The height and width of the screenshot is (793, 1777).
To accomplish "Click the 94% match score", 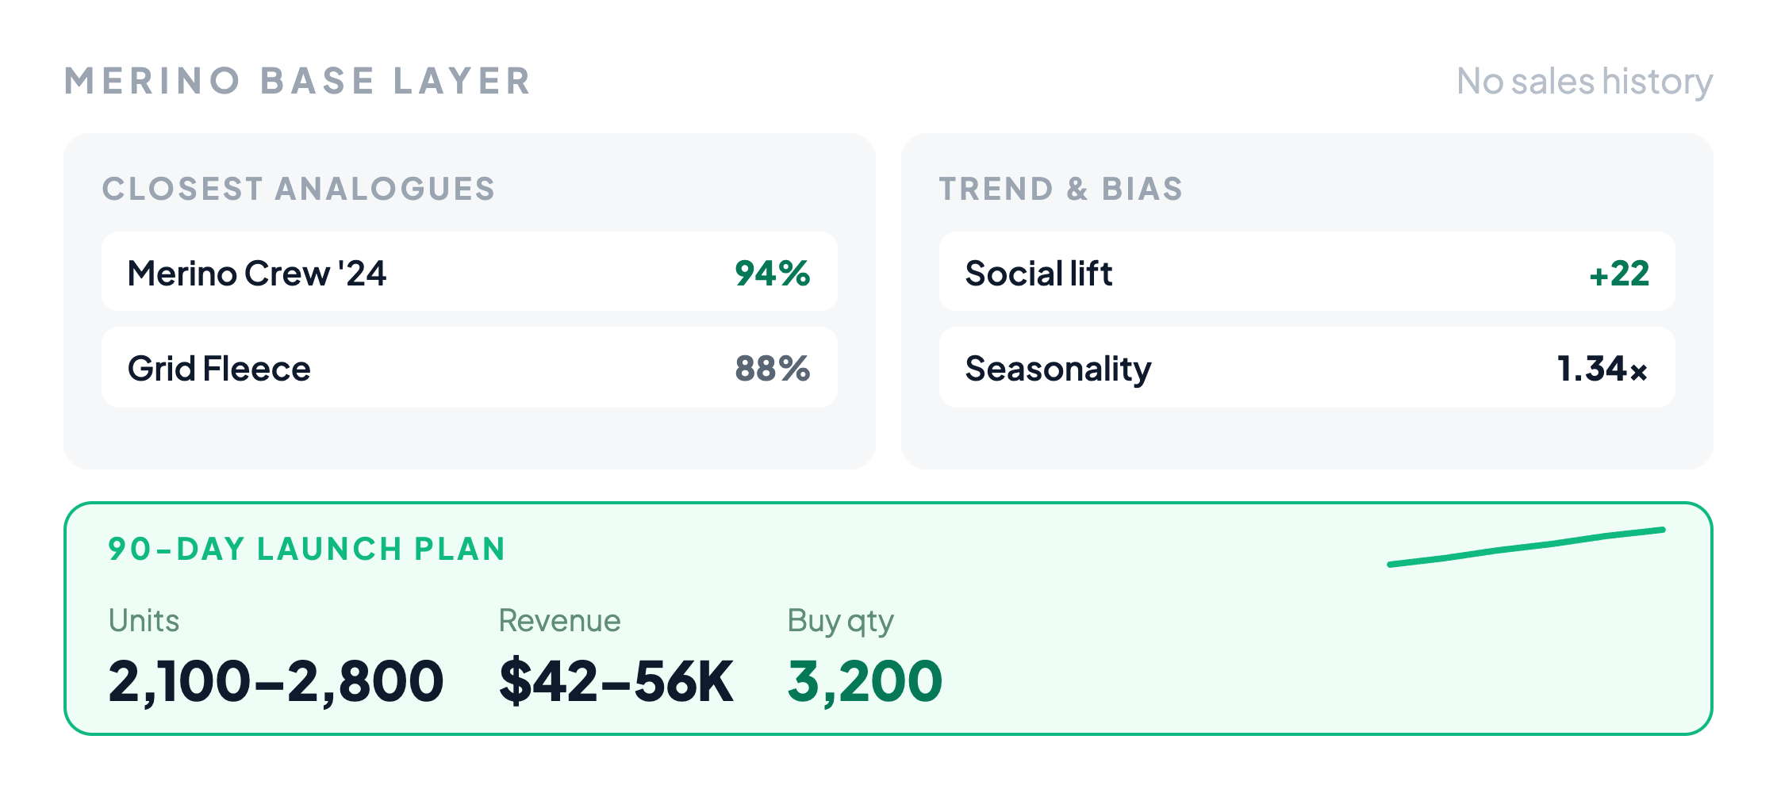I will (772, 273).
